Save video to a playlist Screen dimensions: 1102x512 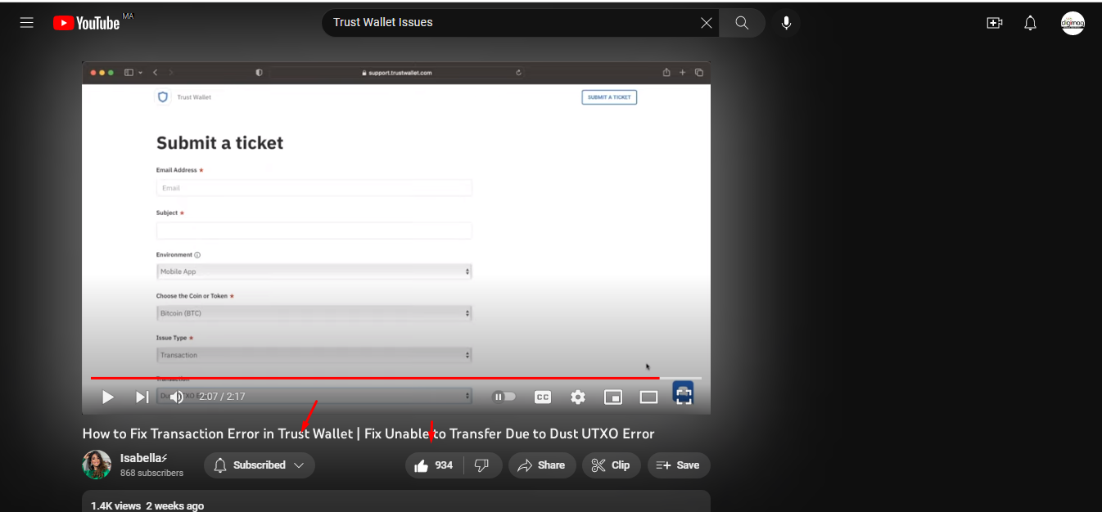tap(679, 465)
